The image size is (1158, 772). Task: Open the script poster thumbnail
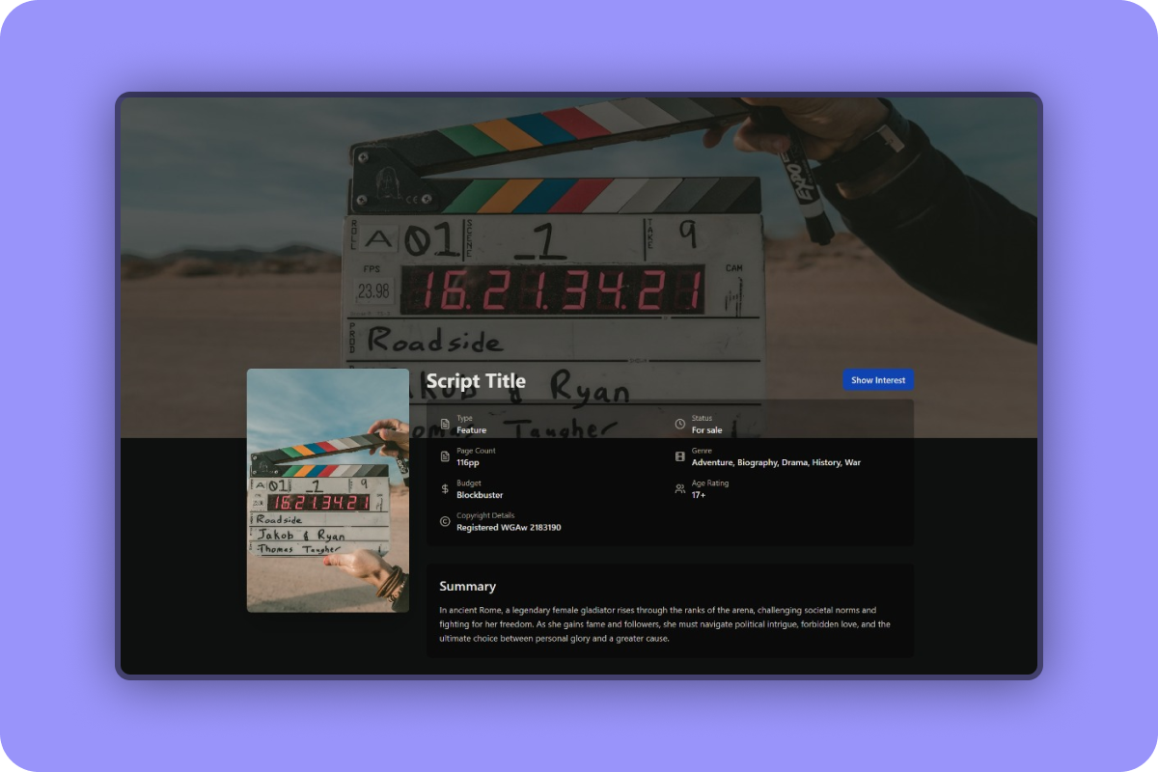[x=327, y=490]
